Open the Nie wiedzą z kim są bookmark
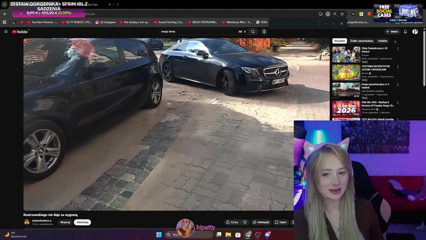 point(134,22)
